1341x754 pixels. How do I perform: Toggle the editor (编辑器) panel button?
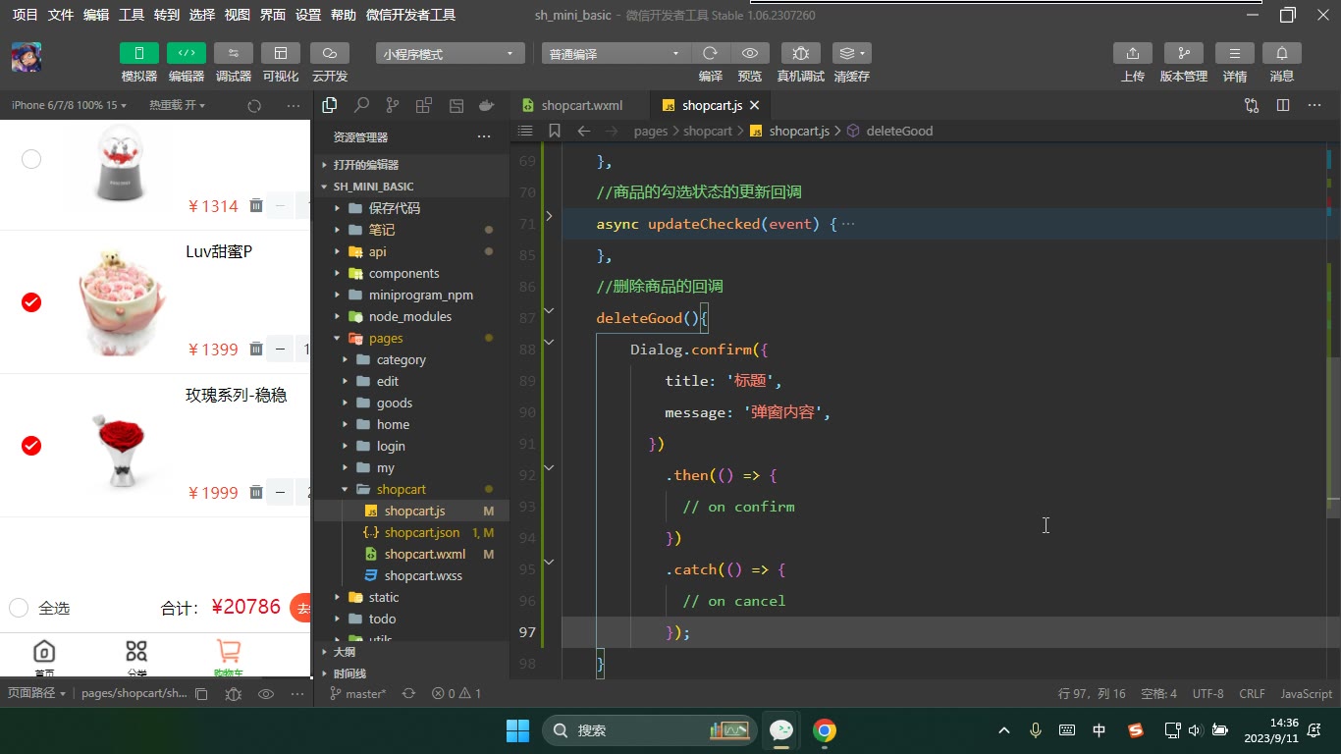click(x=187, y=53)
